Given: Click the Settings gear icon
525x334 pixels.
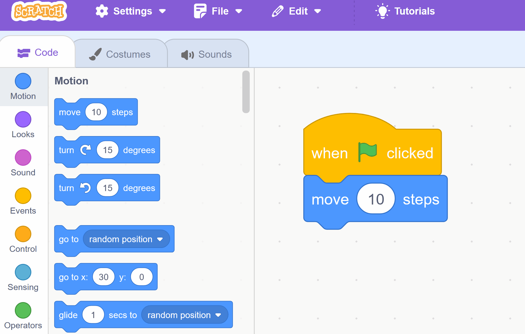Looking at the screenshot, I should coord(102,11).
